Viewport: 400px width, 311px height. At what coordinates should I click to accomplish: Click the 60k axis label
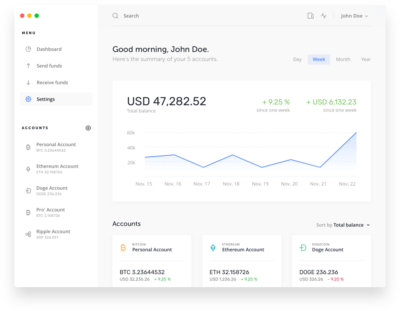click(x=131, y=133)
